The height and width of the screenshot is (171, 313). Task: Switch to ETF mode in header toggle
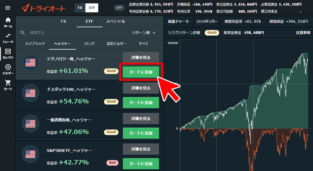click(x=92, y=8)
